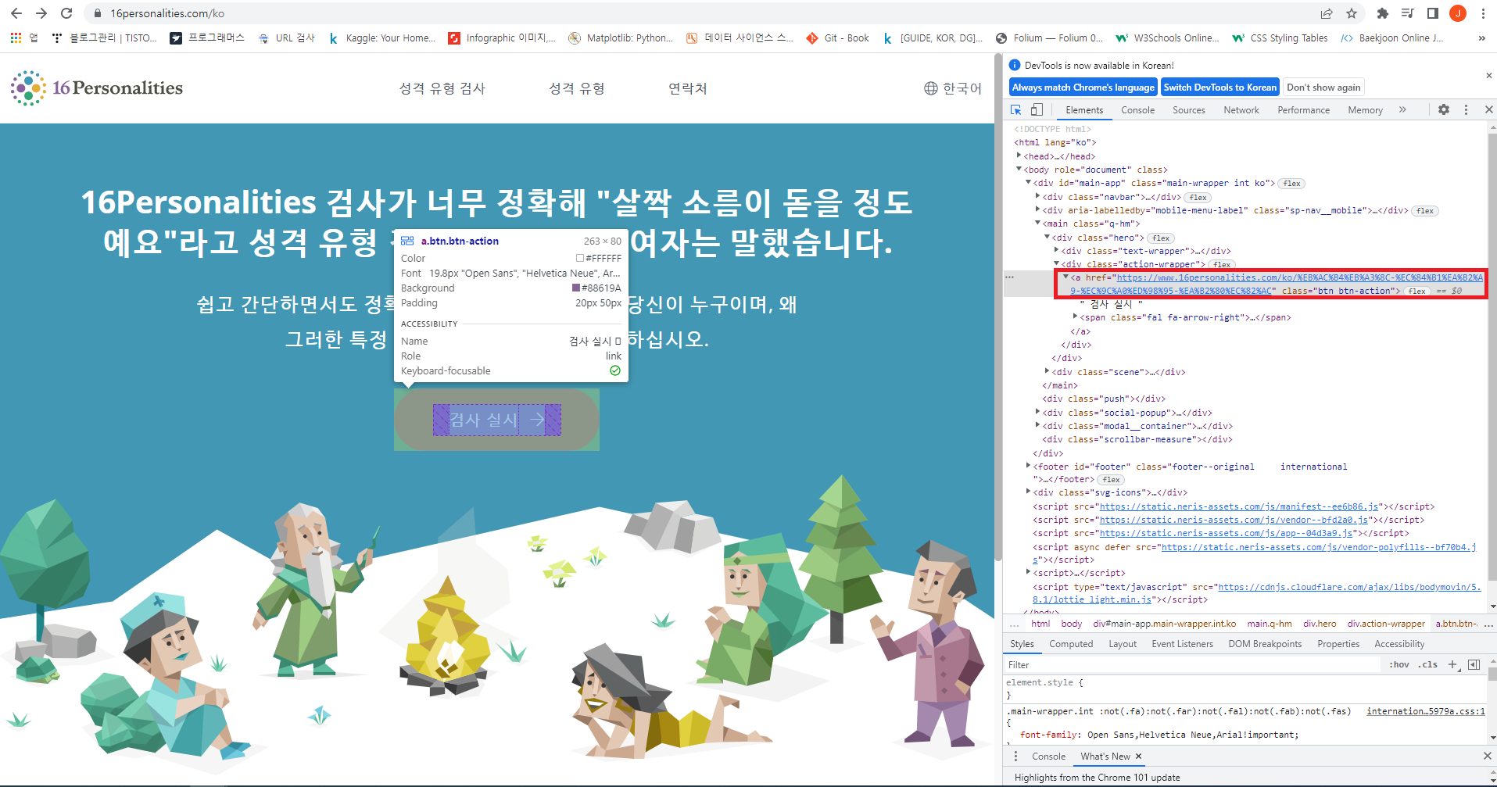
Task: Switch to the Console tab in DevTools
Action: pyautogui.click(x=1137, y=110)
